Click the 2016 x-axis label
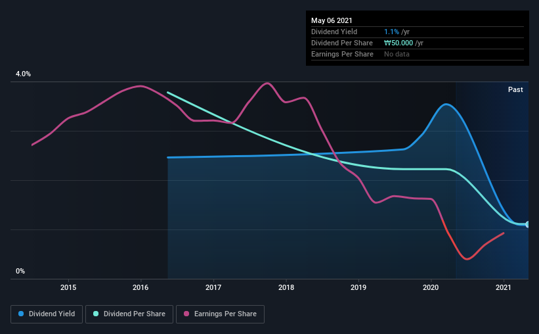 pos(140,287)
